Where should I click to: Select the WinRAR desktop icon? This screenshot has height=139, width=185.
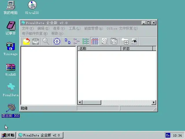pos(10,70)
